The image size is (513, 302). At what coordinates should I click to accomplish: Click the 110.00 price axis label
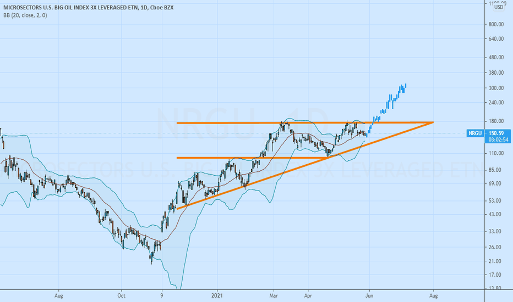[496, 153]
